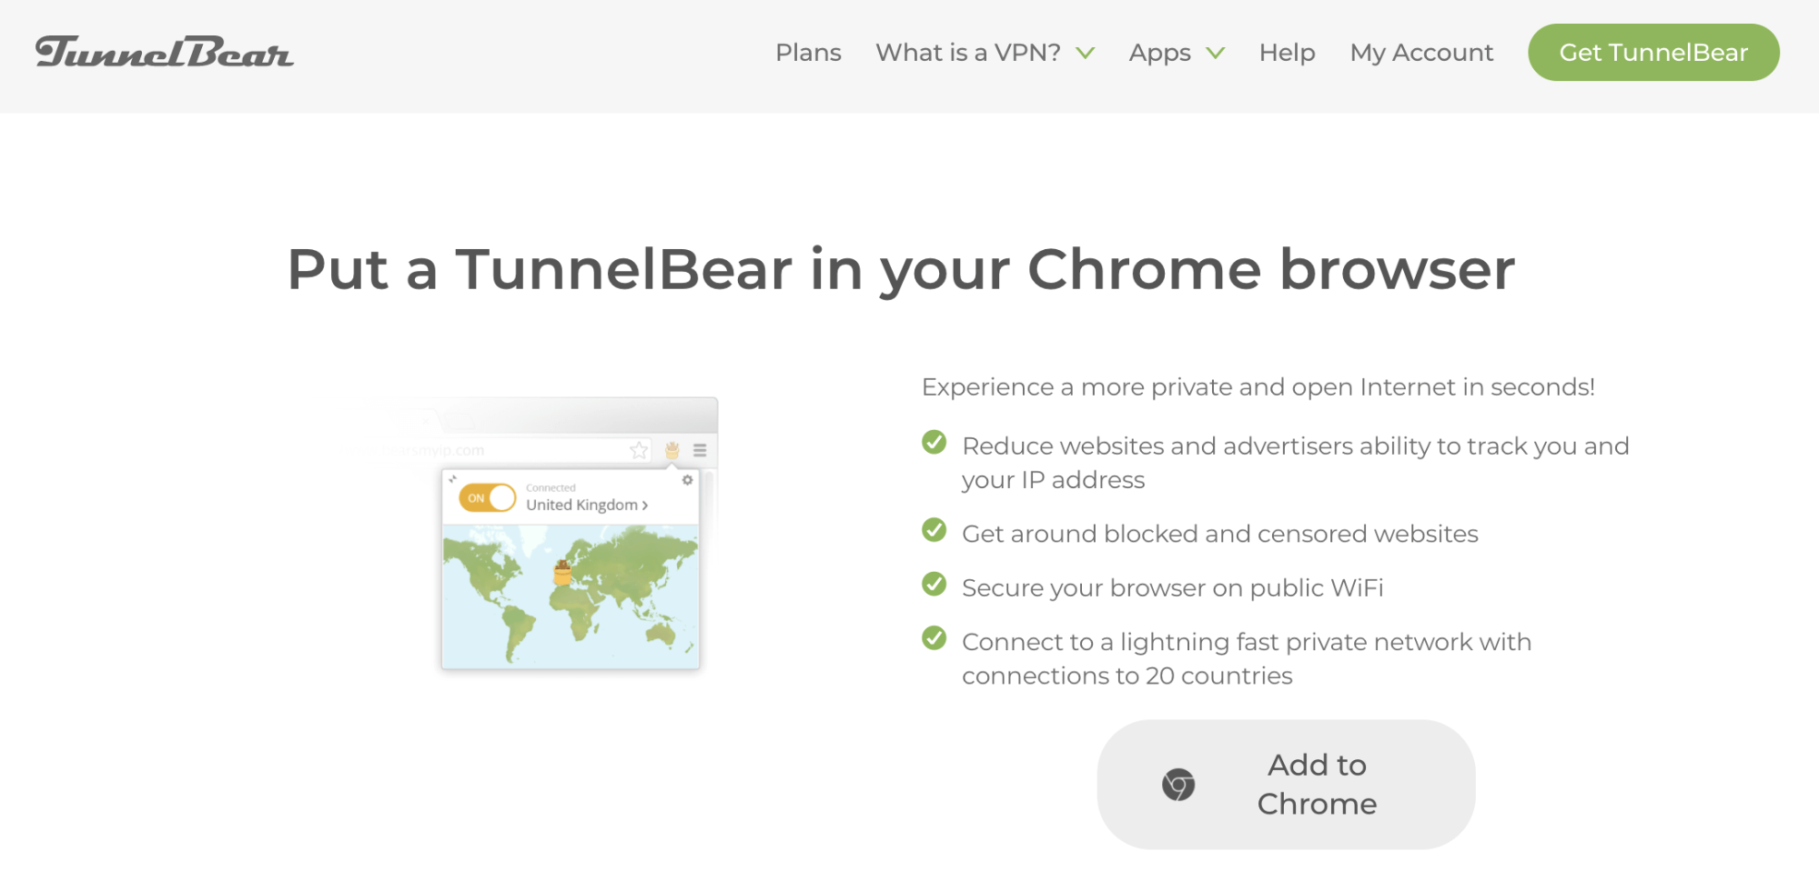Go to the Help page
This screenshot has width=1819, height=891.
pos(1287,53)
